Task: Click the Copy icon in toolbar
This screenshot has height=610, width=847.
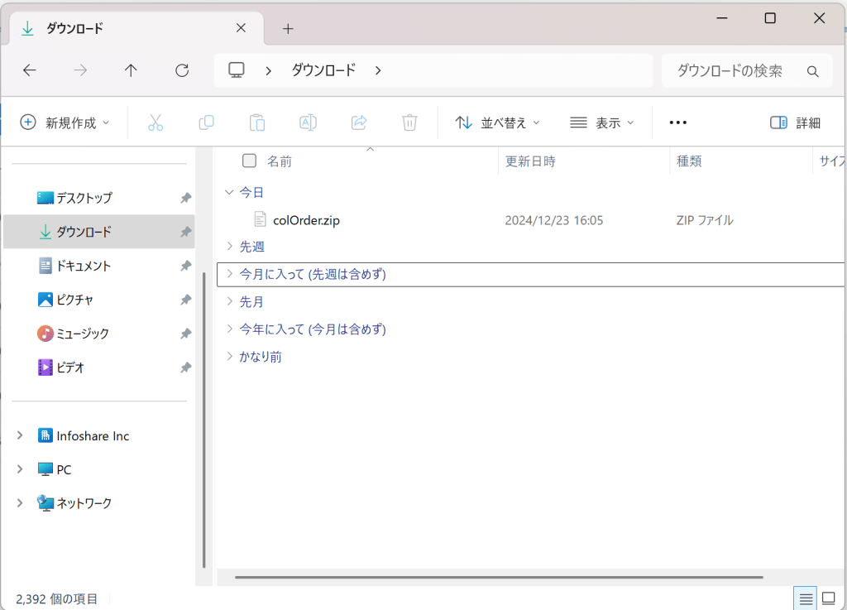Action: (206, 122)
